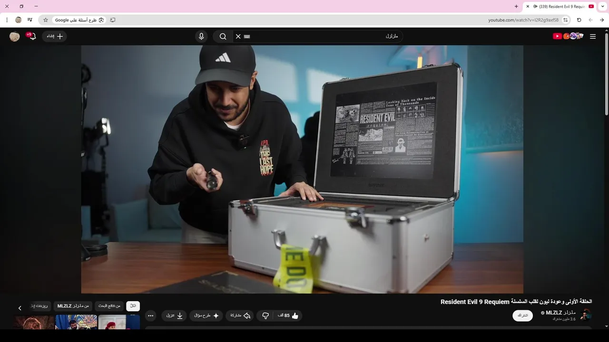This screenshot has width=609, height=342.
Task: Reload the page
Action: click(579, 20)
